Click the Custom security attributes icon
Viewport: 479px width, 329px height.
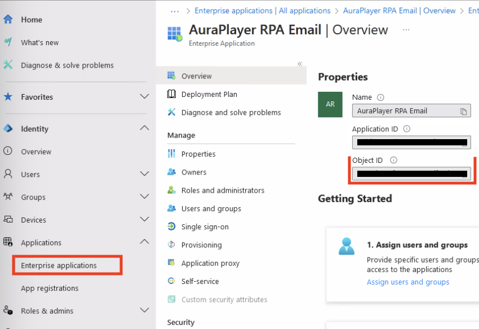tap(171, 299)
